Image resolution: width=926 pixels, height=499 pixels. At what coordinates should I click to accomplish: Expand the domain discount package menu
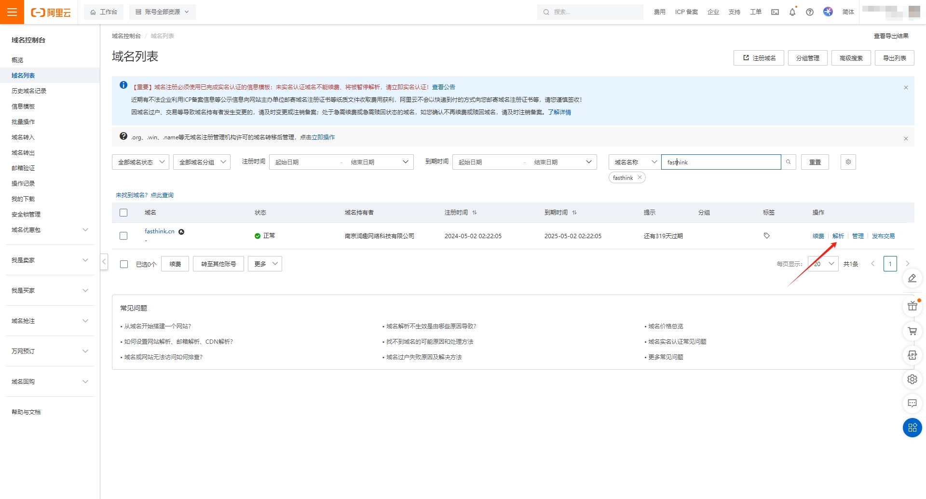[x=50, y=229]
